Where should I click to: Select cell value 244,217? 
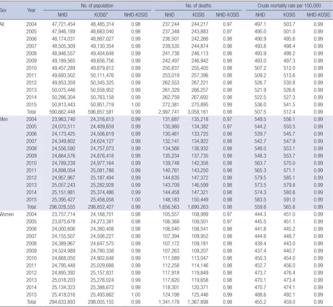tap(200, 24)
